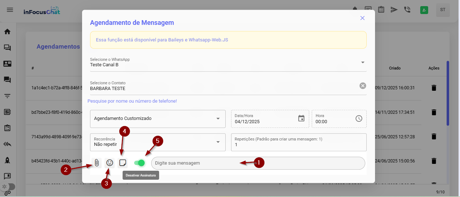This screenshot has width=460, height=197.
Task: Open the rocket icon in the sidebar
Action: (7, 160)
